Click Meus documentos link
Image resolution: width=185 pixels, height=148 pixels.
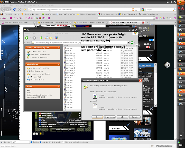click(37, 71)
